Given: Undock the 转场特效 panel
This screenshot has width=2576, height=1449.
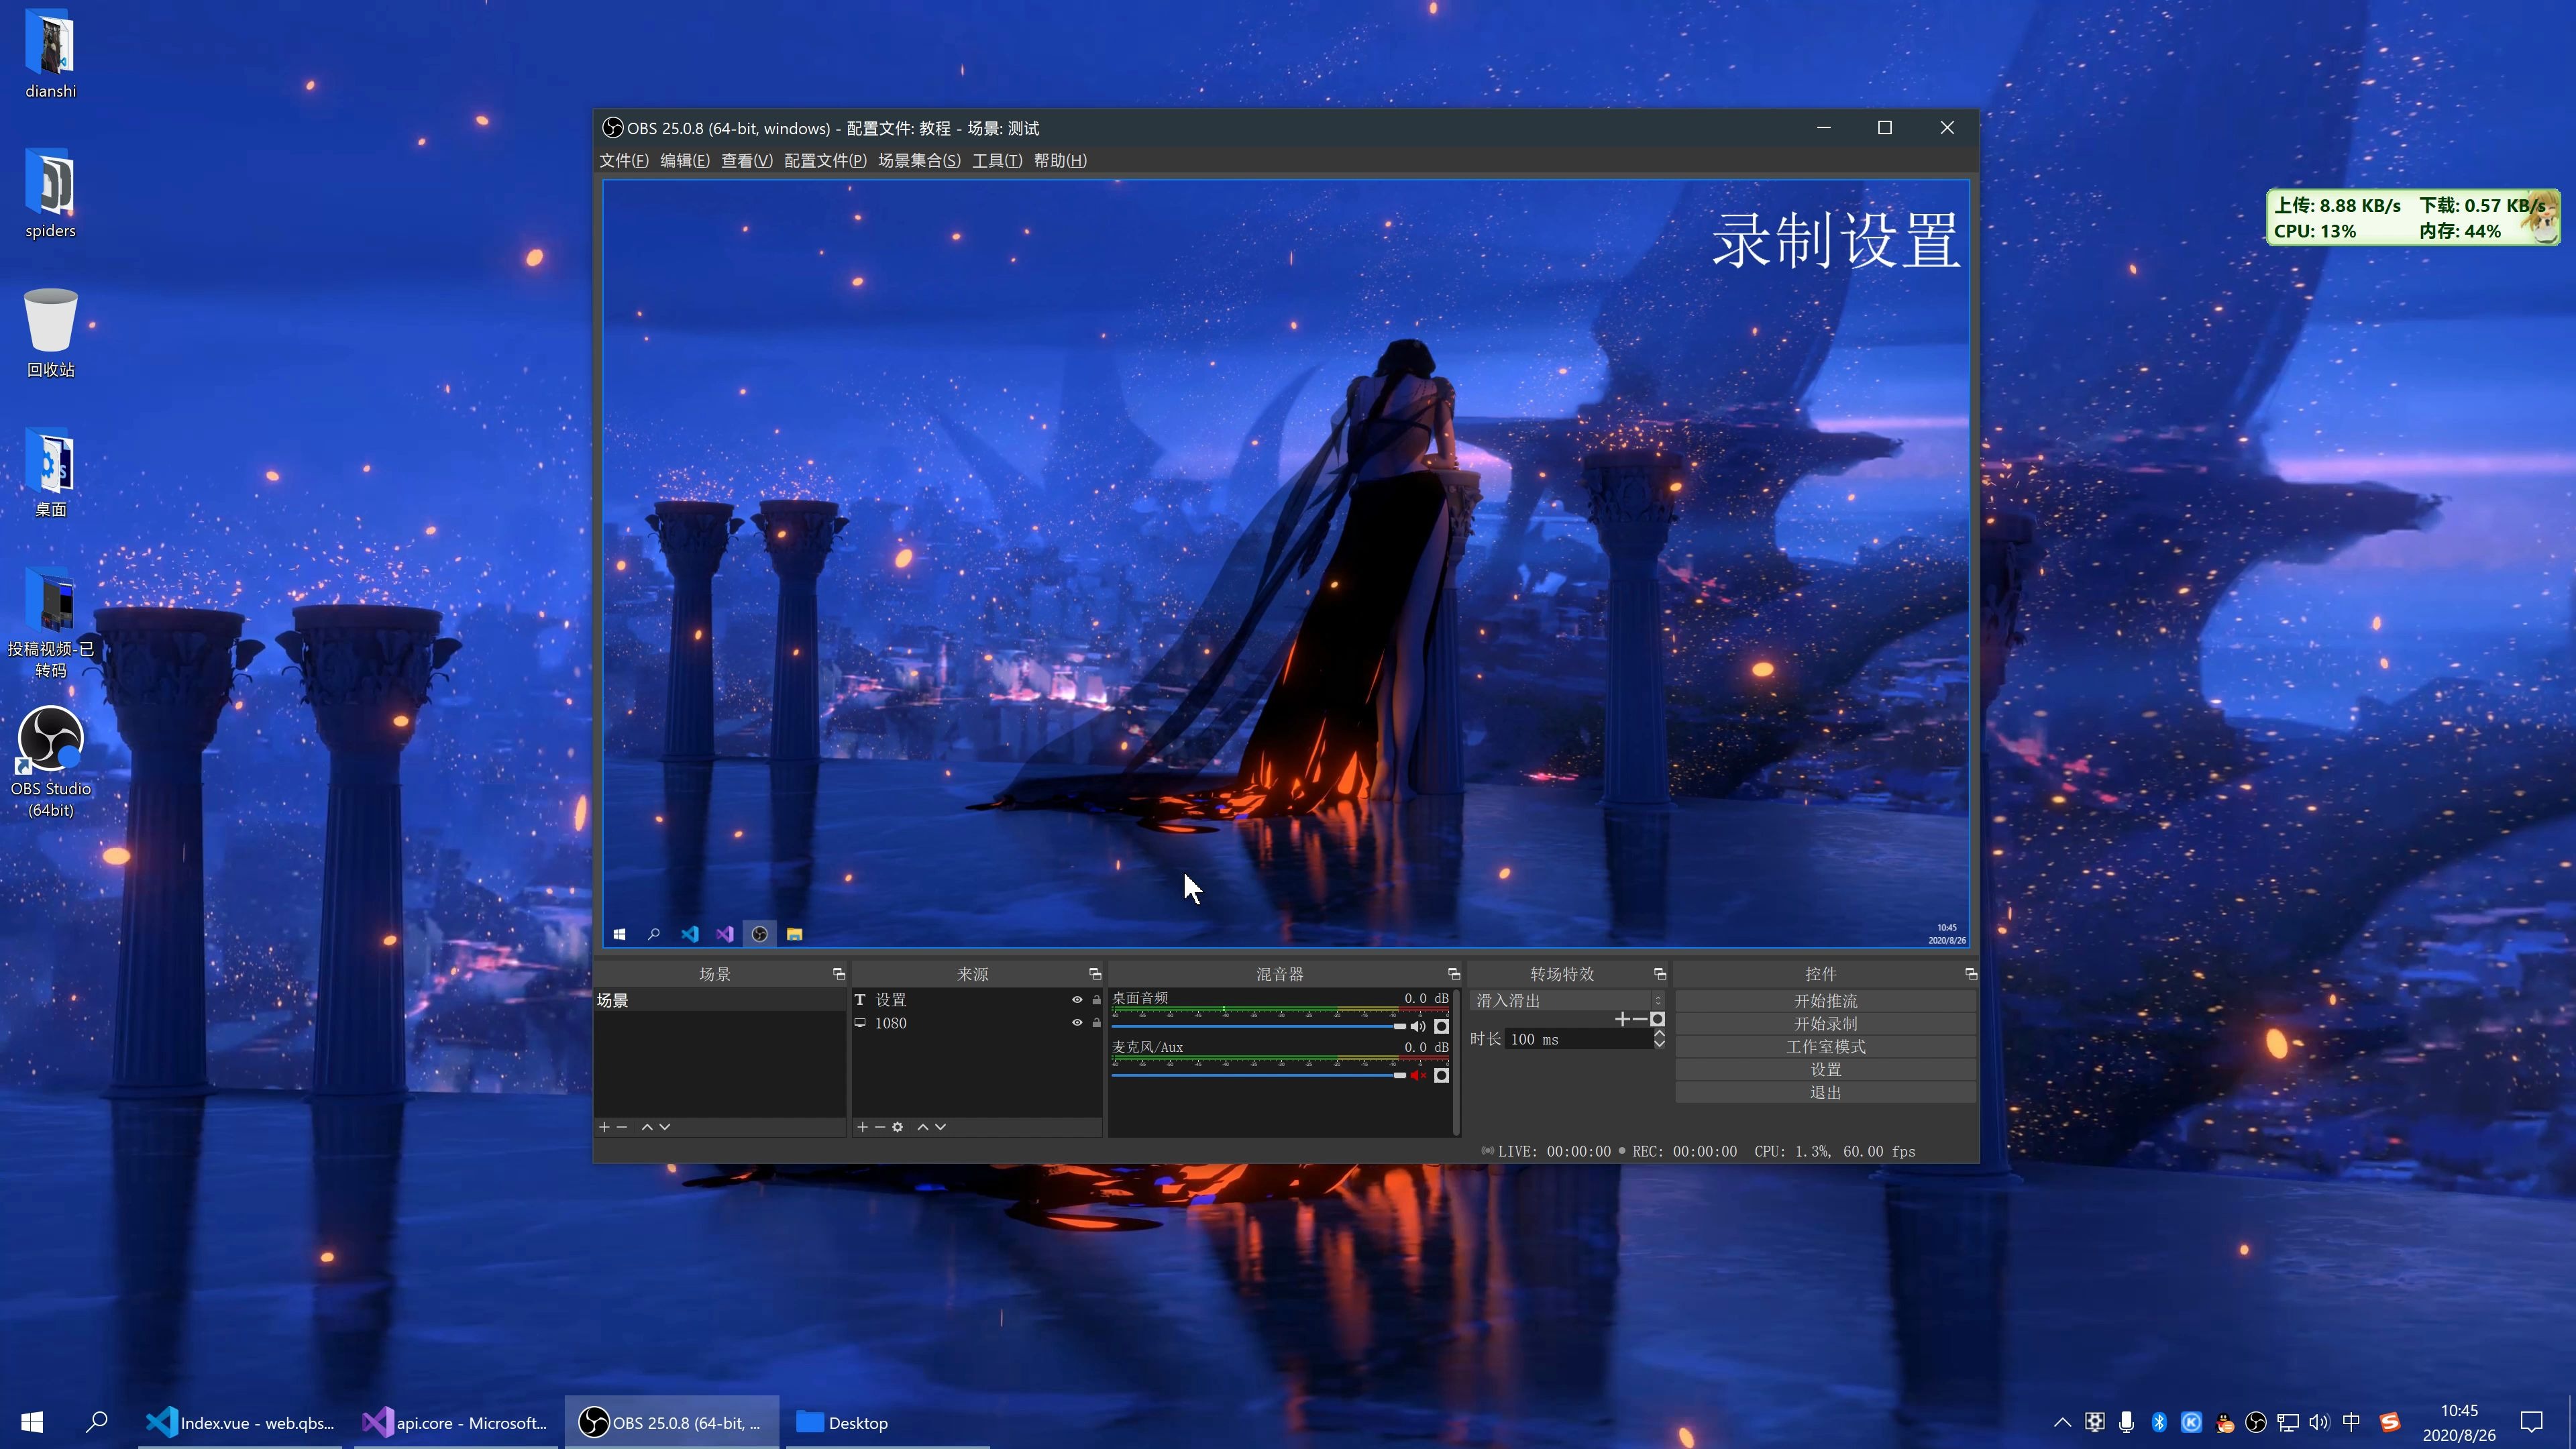Looking at the screenshot, I should pos(1660,974).
